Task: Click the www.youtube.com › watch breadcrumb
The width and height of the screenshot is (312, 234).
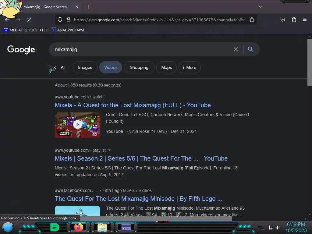Action: 79,97
